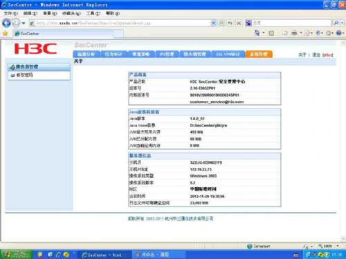Switch to the SSL VPN审计 tab
This screenshot has height=259, width=346.
(x=228, y=55)
